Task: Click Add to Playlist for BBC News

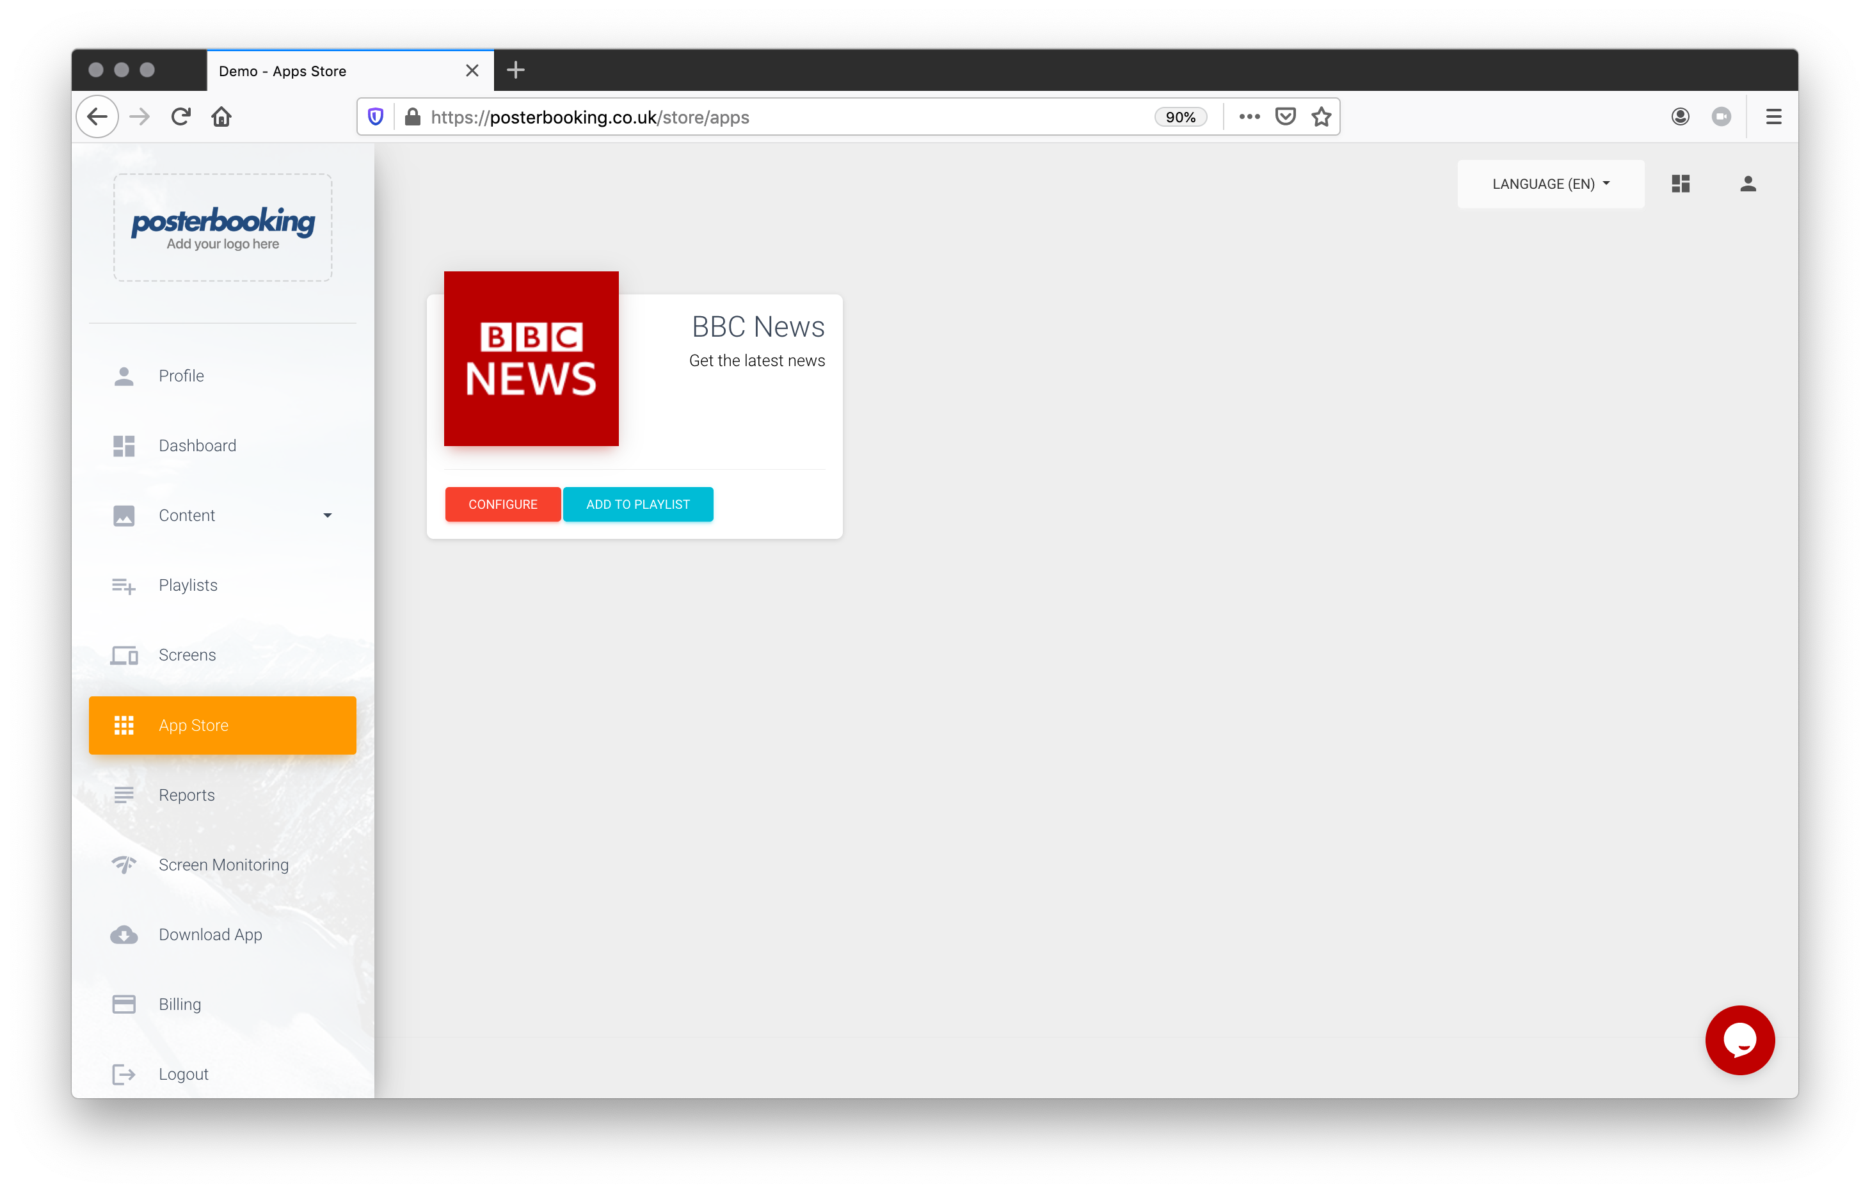Action: click(637, 504)
